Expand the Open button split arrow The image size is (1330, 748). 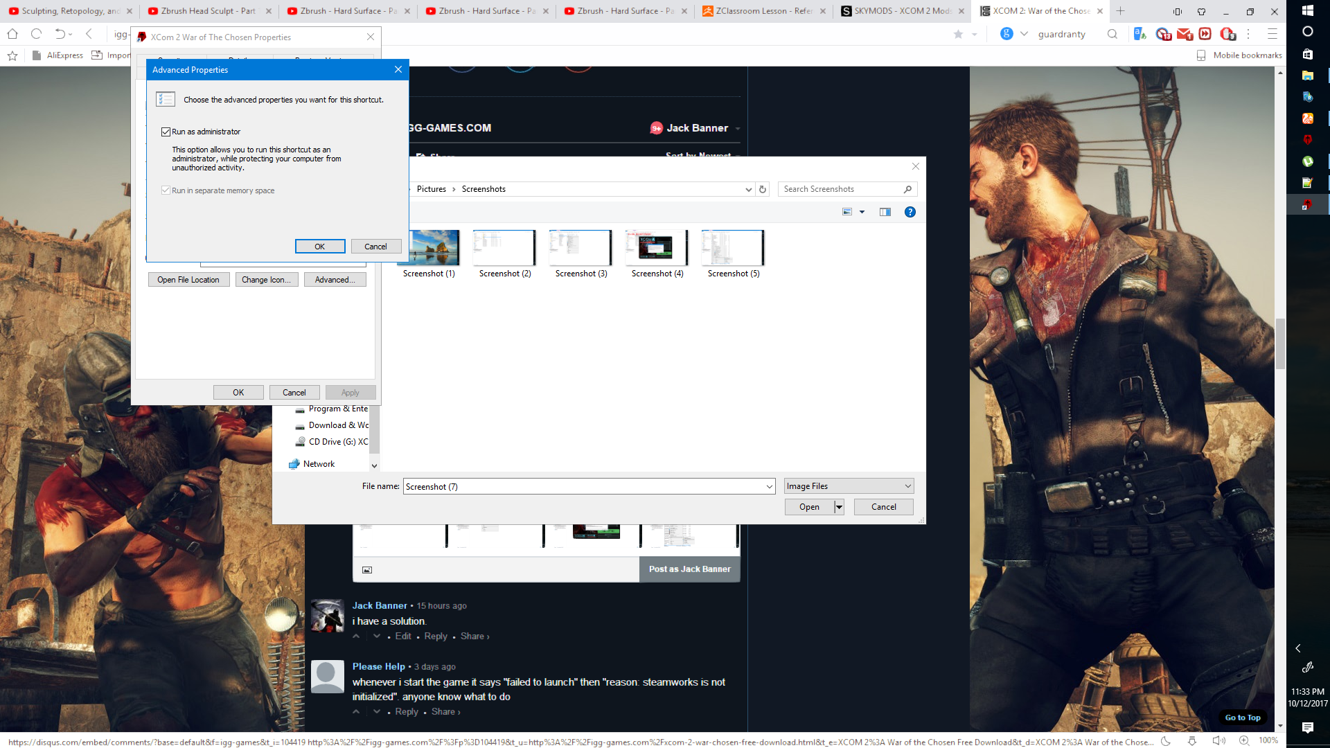[839, 507]
